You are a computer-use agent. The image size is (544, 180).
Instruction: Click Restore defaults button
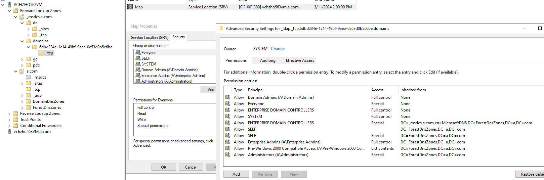(x=530, y=174)
